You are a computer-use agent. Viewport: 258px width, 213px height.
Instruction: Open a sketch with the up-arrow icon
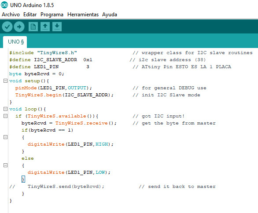pyautogui.click(x=45, y=27)
